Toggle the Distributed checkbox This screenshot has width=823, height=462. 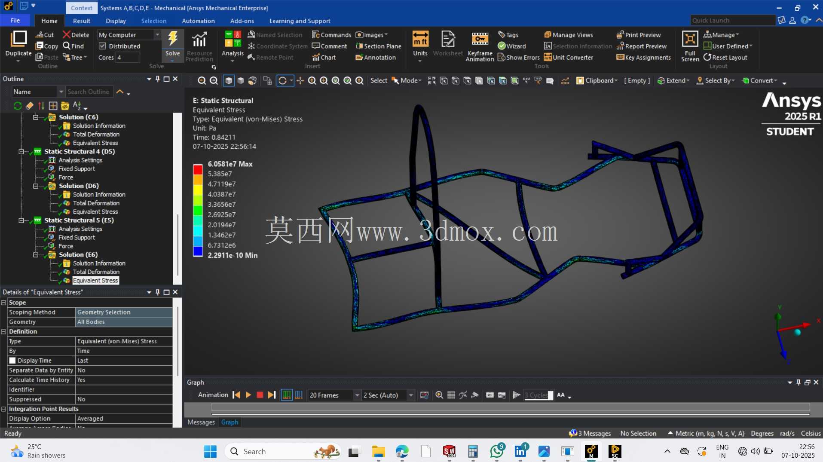(x=102, y=46)
